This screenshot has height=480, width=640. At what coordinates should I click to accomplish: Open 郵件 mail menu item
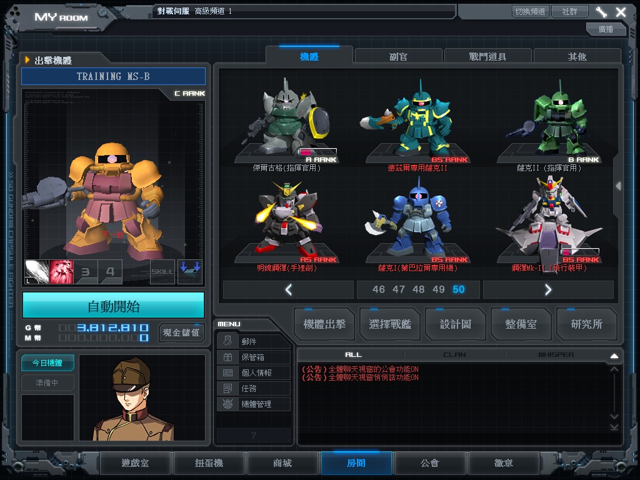coord(254,341)
